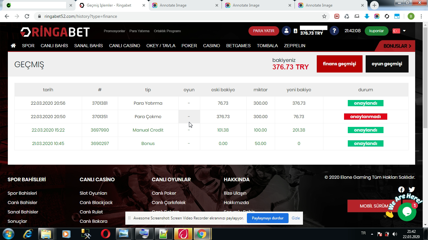
Task: Click the question mark help icon
Action: (334, 31)
